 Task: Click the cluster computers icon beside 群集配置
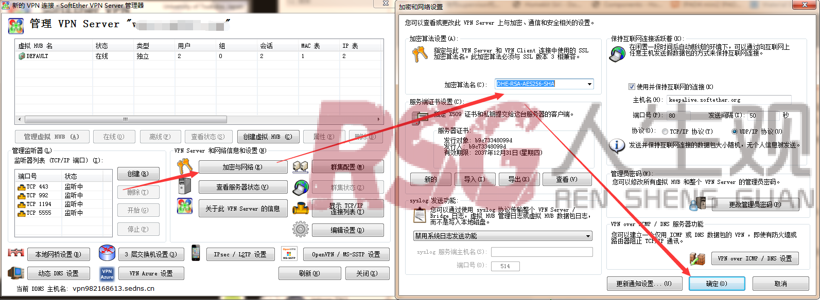click(301, 167)
